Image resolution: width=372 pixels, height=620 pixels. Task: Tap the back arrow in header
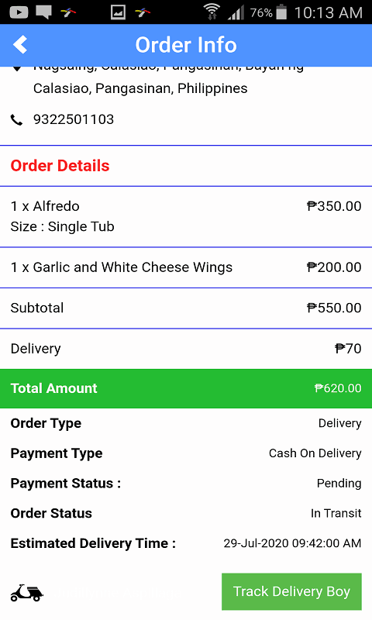(x=20, y=45)
